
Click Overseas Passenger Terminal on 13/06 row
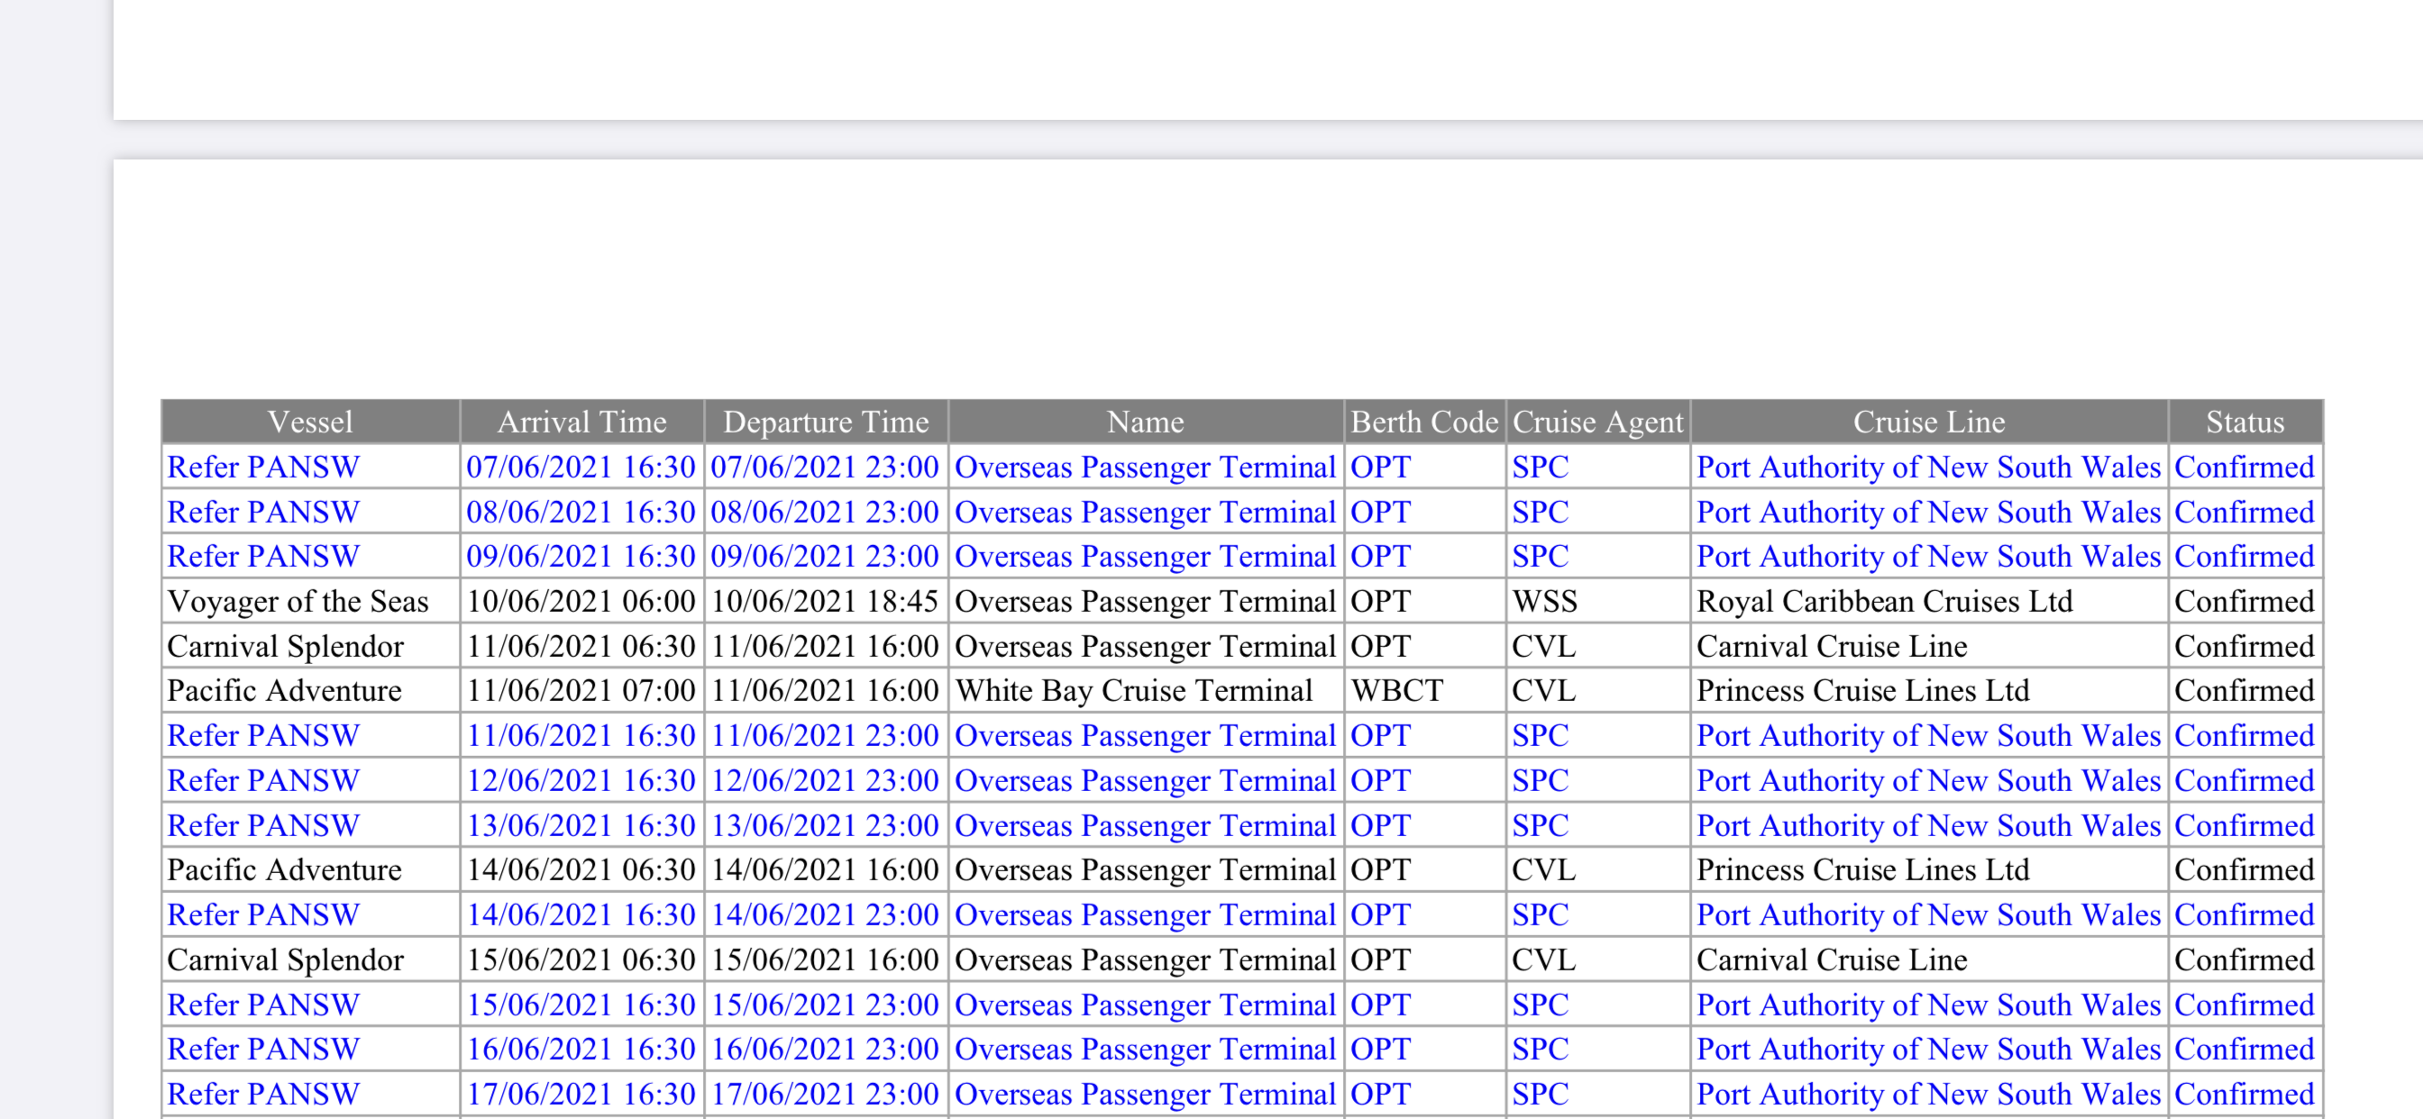point(1145,826)
